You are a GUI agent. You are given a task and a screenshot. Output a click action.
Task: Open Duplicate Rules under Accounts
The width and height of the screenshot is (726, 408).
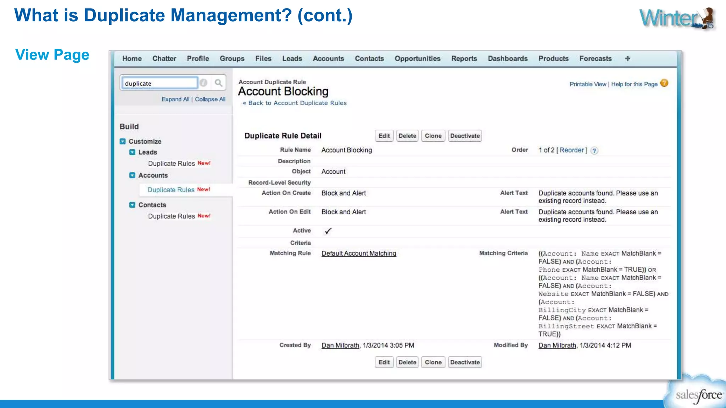point(171,190)
